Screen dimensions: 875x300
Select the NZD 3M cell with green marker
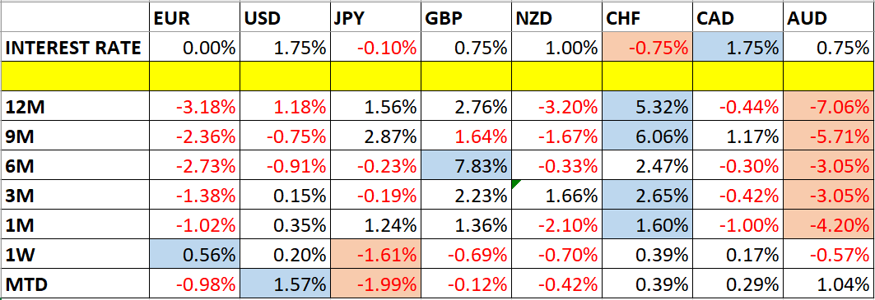click(557, 196)
